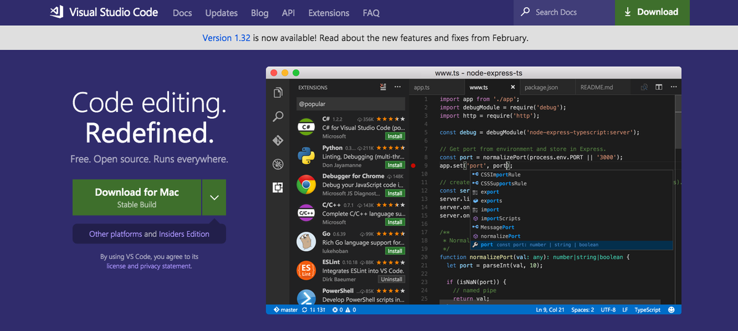Viewport: 738px width, 331px height.
Task: Click the Search Docs input field
Action: 566,12
